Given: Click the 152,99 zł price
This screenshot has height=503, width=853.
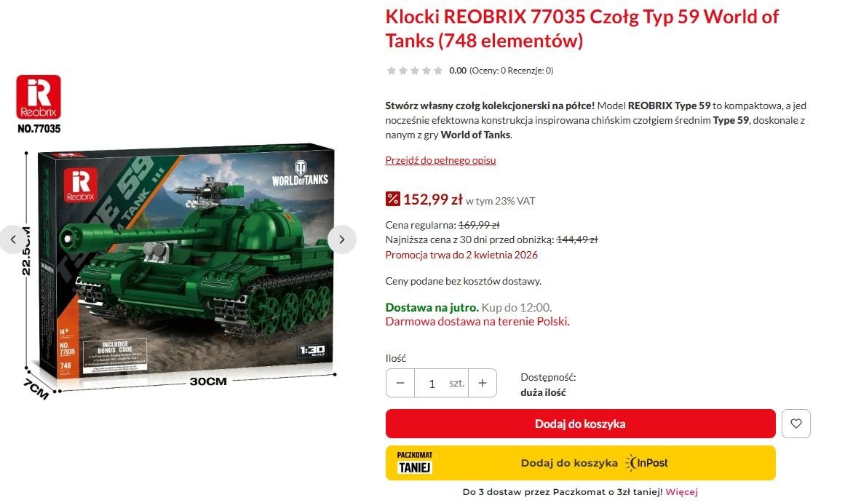Looking at the screenshot, I should click(x=432, y=199).
